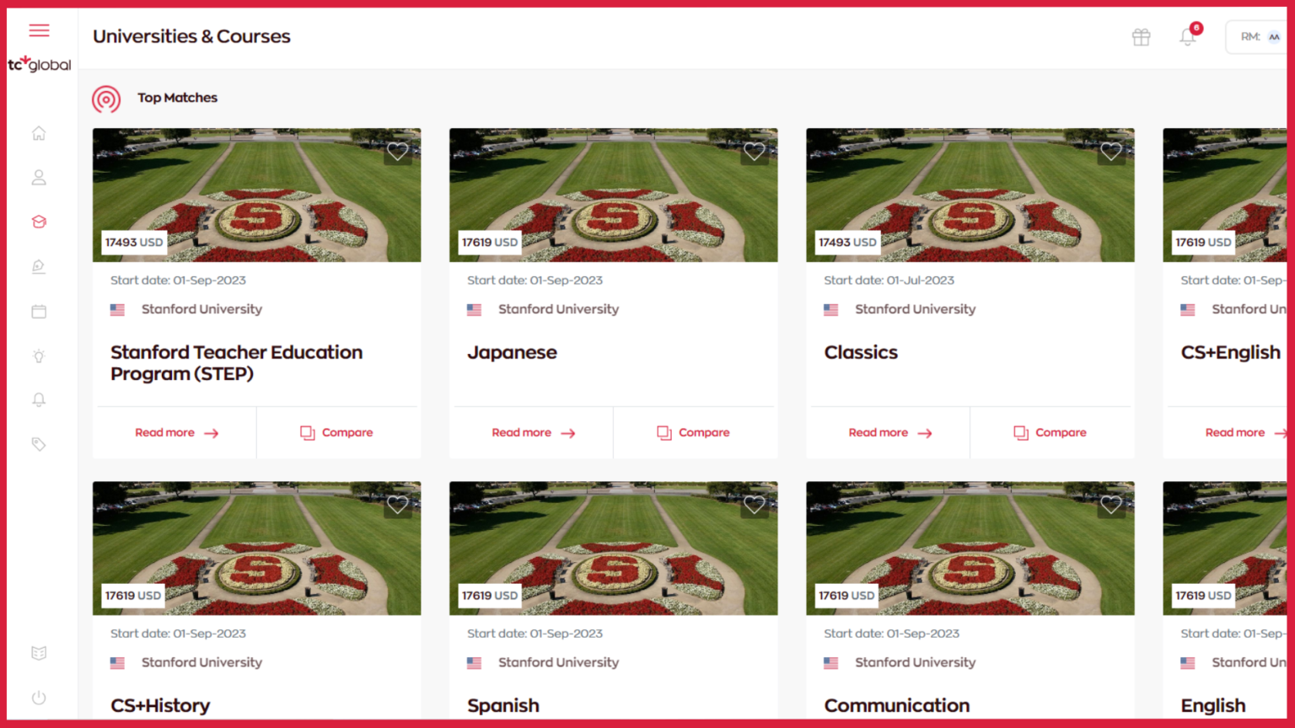This screenshot has width=1295, height=728.
Task: Expand the hamburger navigation menu
Action: 39,29
